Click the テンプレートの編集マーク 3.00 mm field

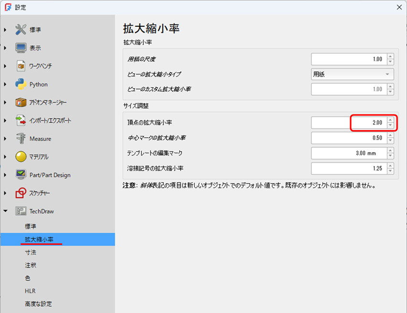pos(349,153)
